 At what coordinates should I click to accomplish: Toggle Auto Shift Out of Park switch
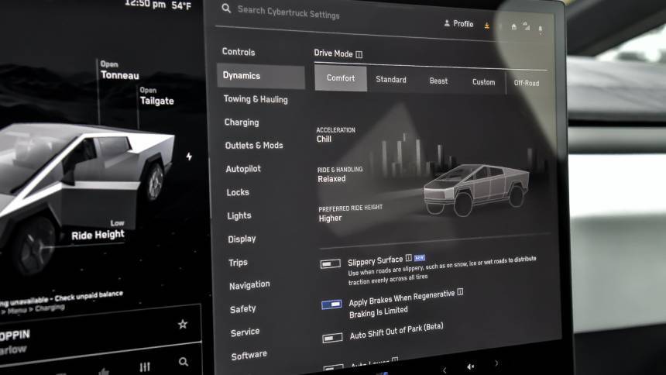[x=332, y=338]
